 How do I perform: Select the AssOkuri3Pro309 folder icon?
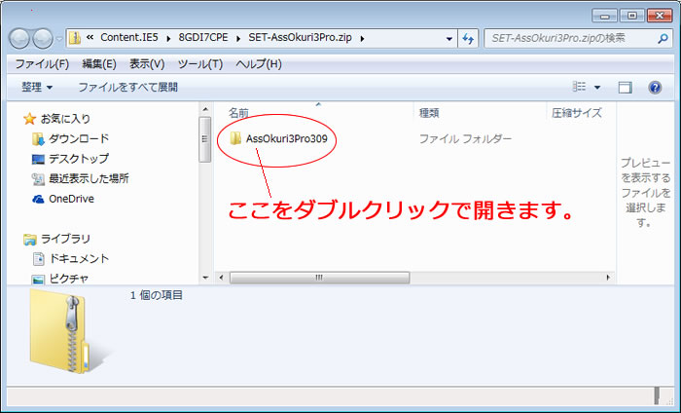pyautogui.click(x=235, y=139)
